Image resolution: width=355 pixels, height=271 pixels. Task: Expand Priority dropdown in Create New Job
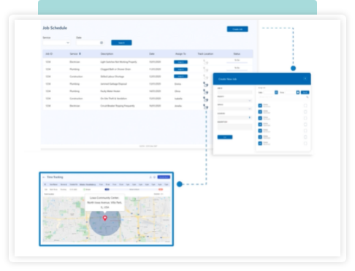coord(234,100)
